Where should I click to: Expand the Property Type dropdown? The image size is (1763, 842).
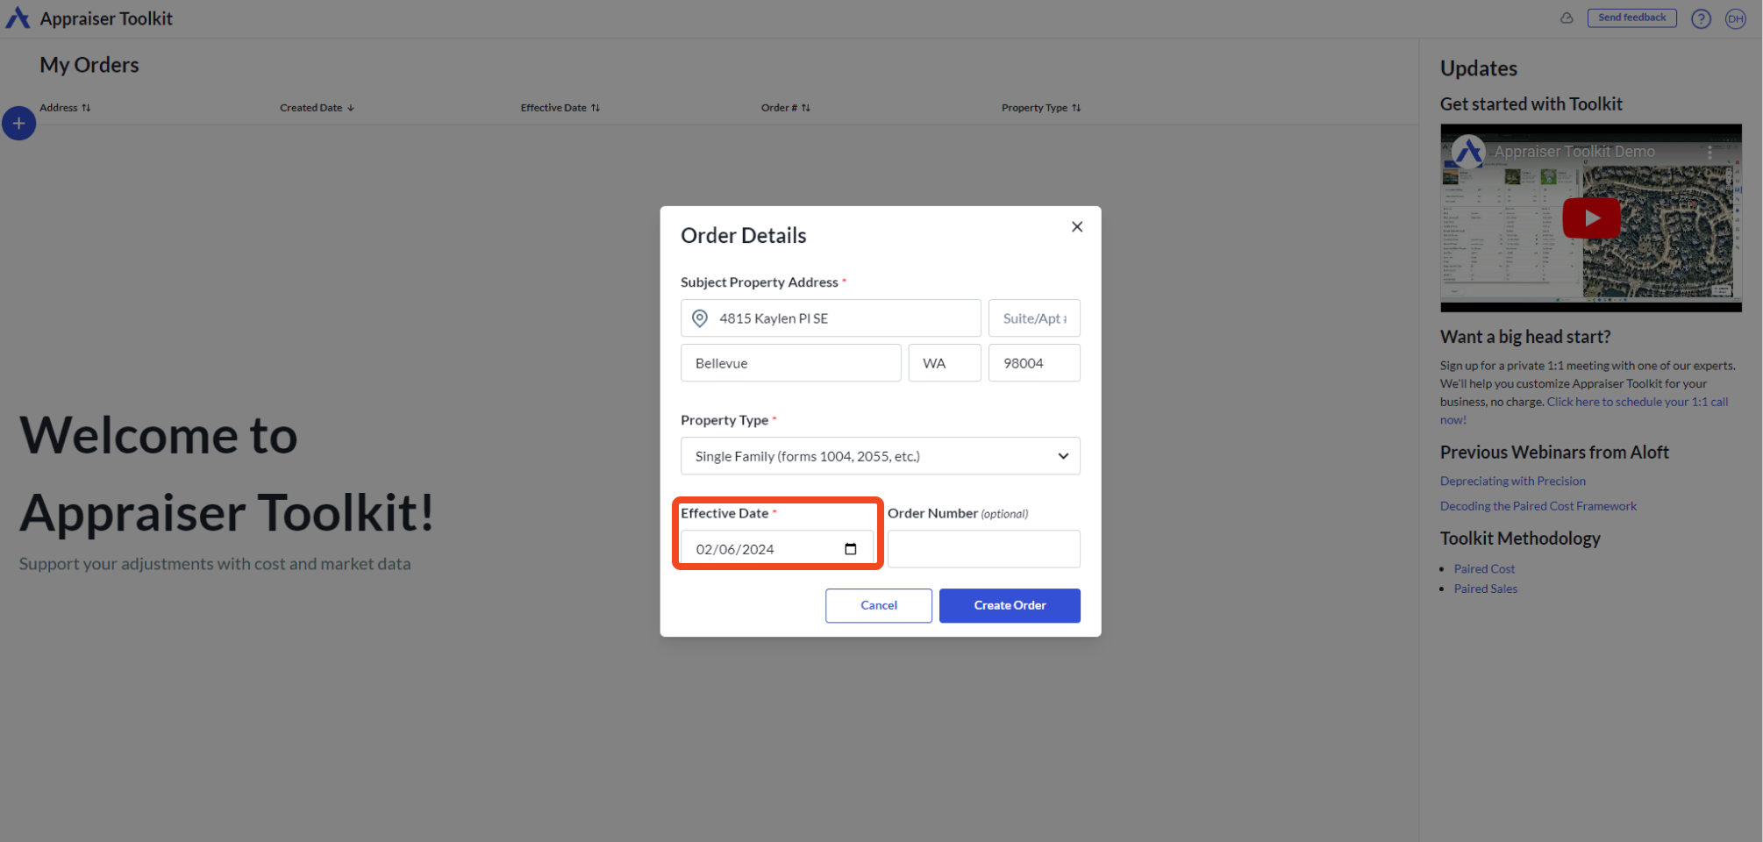(880, 456)
